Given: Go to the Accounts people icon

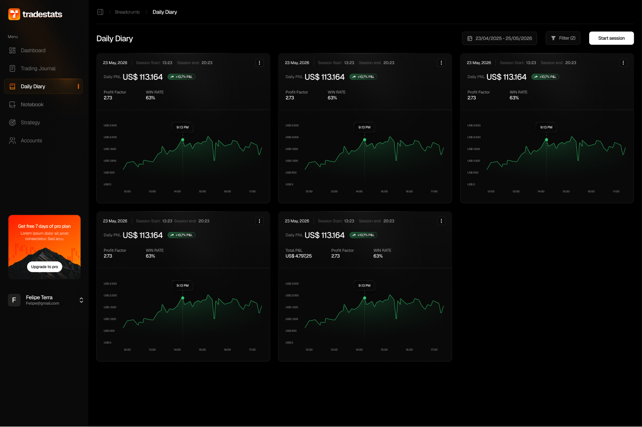Looking at the screenshot, I should point(13,141).
